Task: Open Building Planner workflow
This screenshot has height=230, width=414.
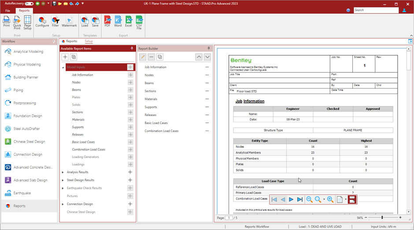Action: 29,77
